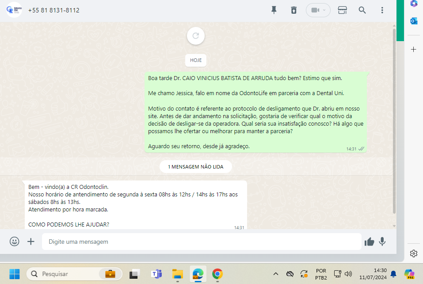
Task: Click the briefcase search highlight icon
Action: point(110,274)
